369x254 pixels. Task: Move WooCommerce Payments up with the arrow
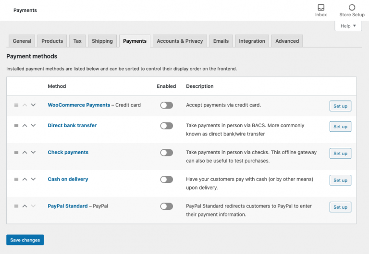click(x=25, y=105)
